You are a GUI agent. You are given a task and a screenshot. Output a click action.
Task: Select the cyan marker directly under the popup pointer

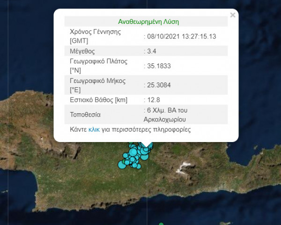click(x=146, y=149)
